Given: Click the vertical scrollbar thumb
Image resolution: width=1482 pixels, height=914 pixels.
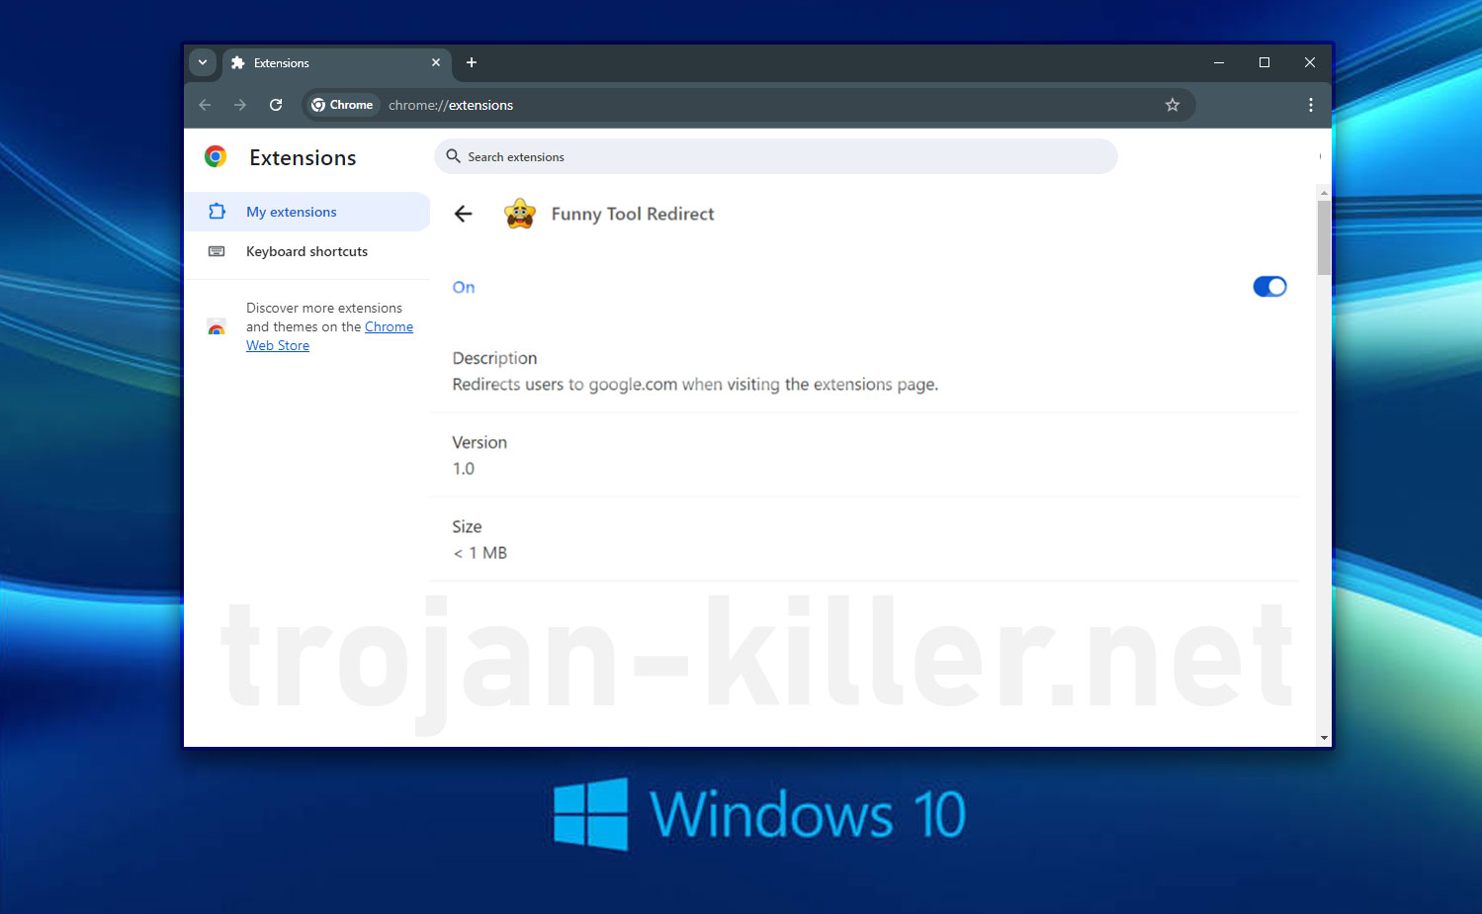Looking at the screenshot, I should click(1324, 237).
